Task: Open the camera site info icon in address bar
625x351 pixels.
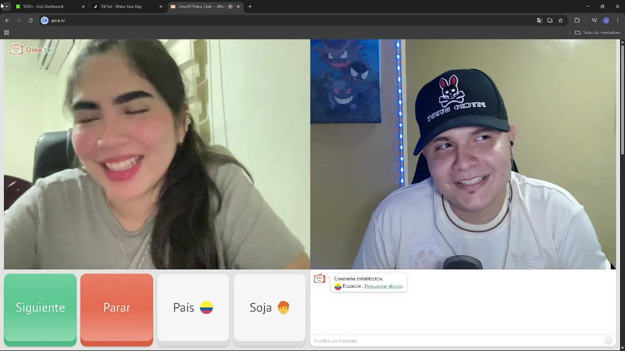Action: point(44,20)
